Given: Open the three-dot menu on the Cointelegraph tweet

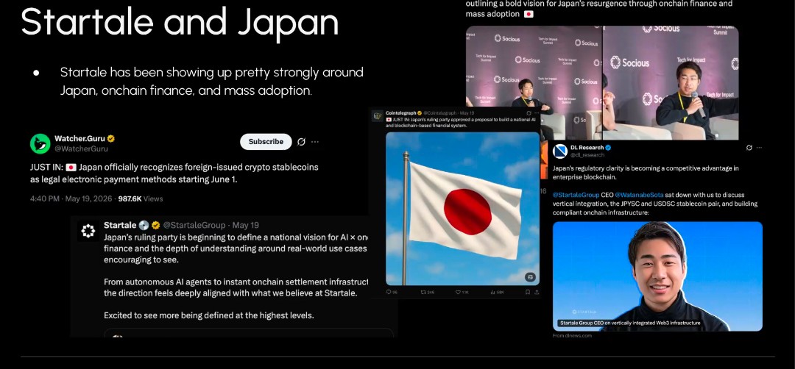Looking at the screenshot, I should pyautogui.click(x=537, y=113).
